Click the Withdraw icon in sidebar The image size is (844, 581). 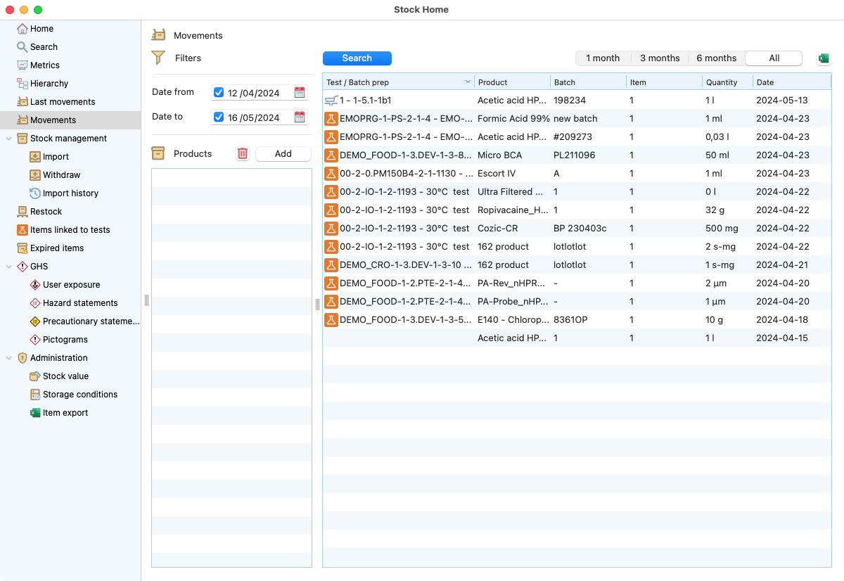(35, 175)
